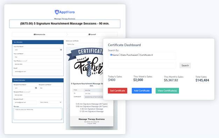Click the green View Certificate(s) button
The image size is (219, 138).
[167, 91]
